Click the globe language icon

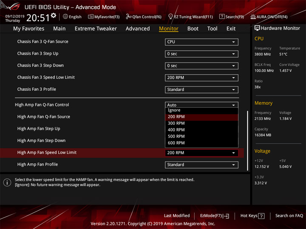click(65, 17)
